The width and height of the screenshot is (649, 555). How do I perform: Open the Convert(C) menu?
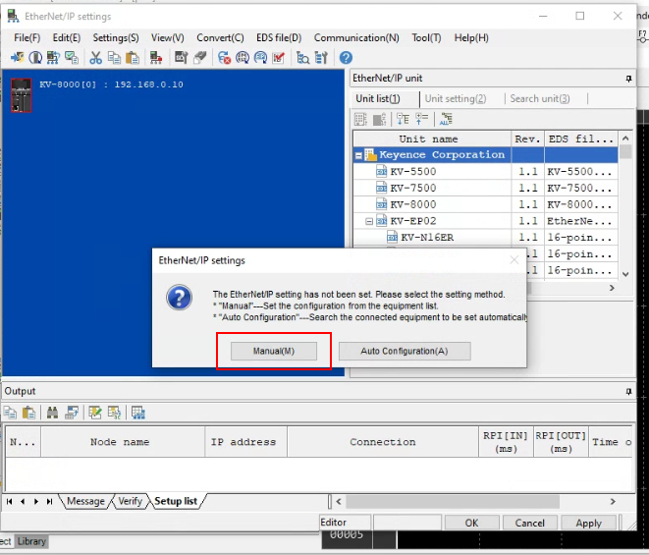point(220,37)
